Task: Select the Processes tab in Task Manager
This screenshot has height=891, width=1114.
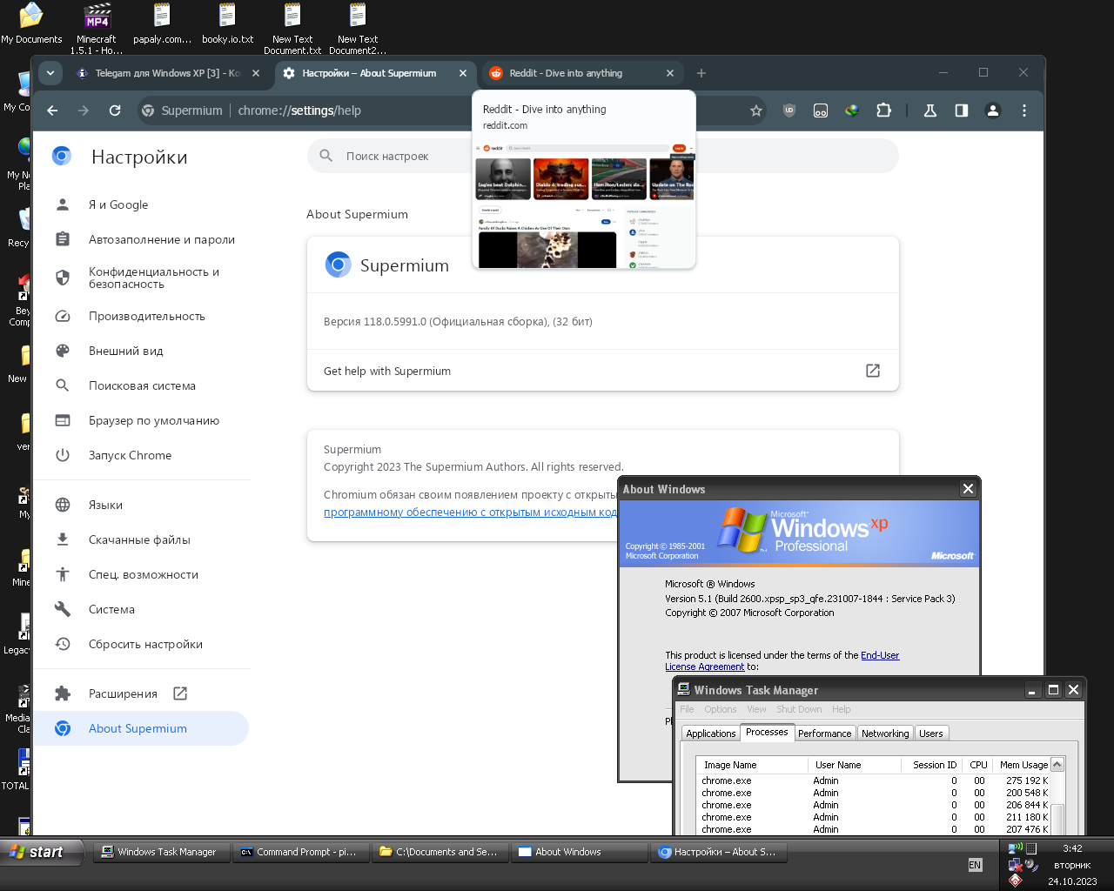Action: tap(767, 732)
